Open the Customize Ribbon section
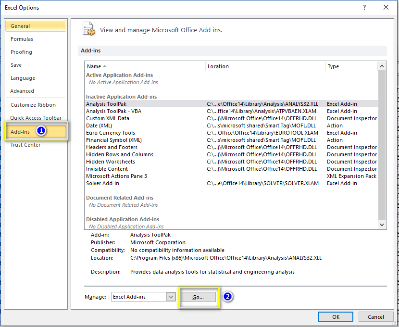 point(33,105)
